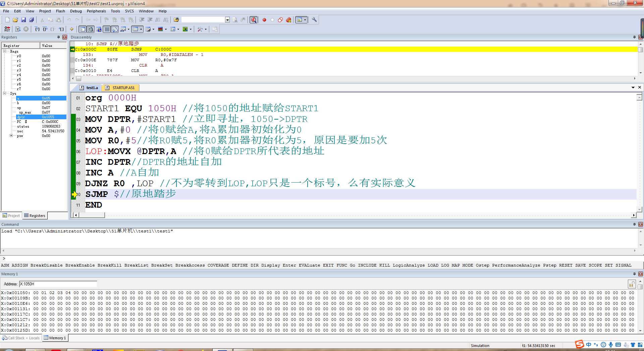The image size is (644, 351).
Task: Step over the current line icon
Action: tap(45, 29)
